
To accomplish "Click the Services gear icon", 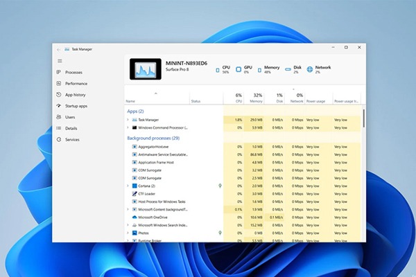I will (x=59, y=139).
